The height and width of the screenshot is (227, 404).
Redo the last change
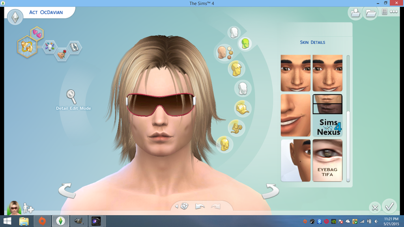click(x=216, y=206)
